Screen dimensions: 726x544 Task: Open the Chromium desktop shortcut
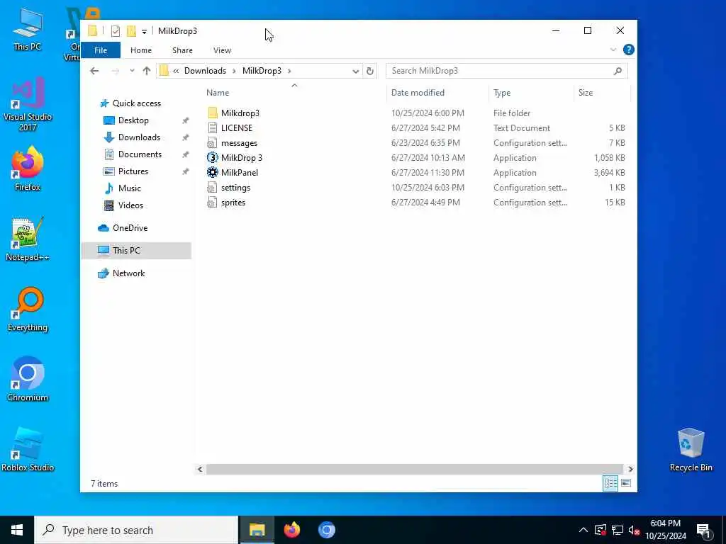tap(28, 380)
